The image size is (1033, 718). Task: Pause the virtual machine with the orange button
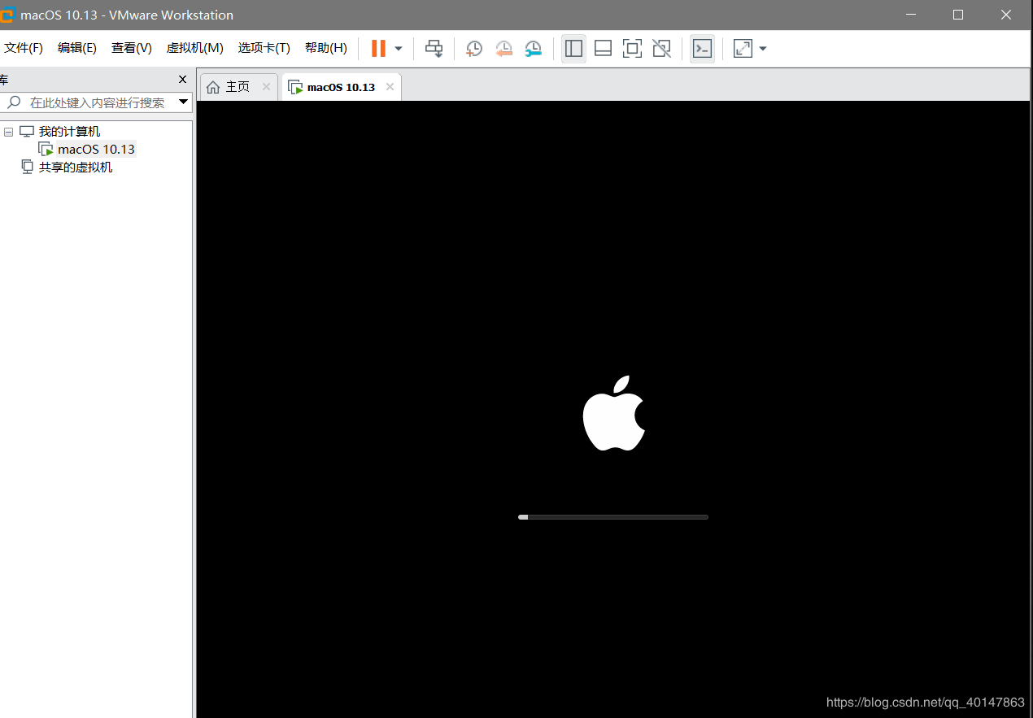[x=378, y=48]
